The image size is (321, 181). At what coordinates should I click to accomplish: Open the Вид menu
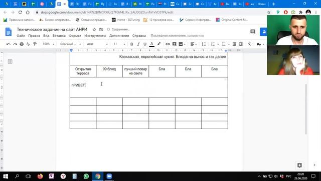pyautogui.click(x=46, y=36)
